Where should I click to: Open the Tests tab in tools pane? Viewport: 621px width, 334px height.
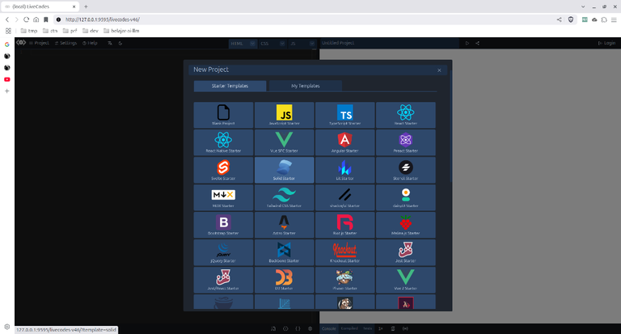(x=368, y=328)
